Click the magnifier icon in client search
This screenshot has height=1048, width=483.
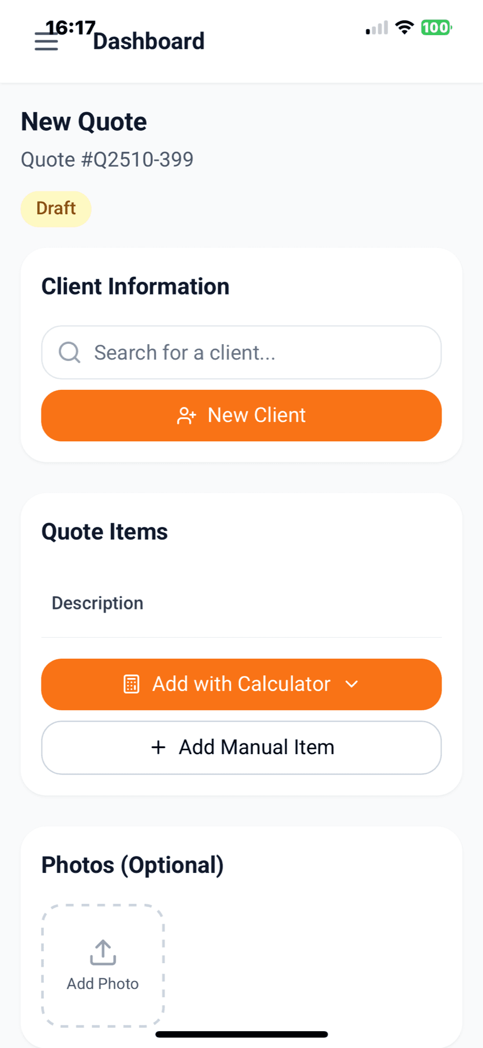point(69,353)
